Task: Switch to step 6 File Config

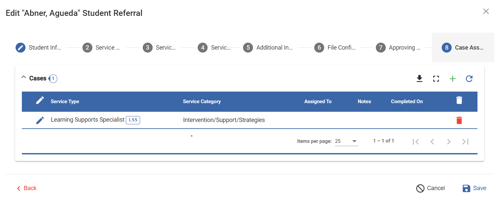Action: pos(335,48)
